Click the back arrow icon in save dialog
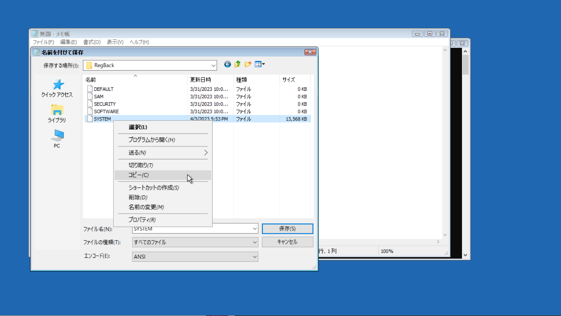 227,64
